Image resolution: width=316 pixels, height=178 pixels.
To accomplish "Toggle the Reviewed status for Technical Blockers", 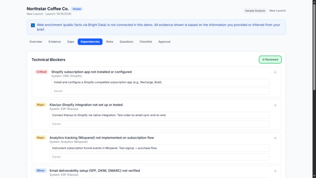I will click(x=270, y=60).
